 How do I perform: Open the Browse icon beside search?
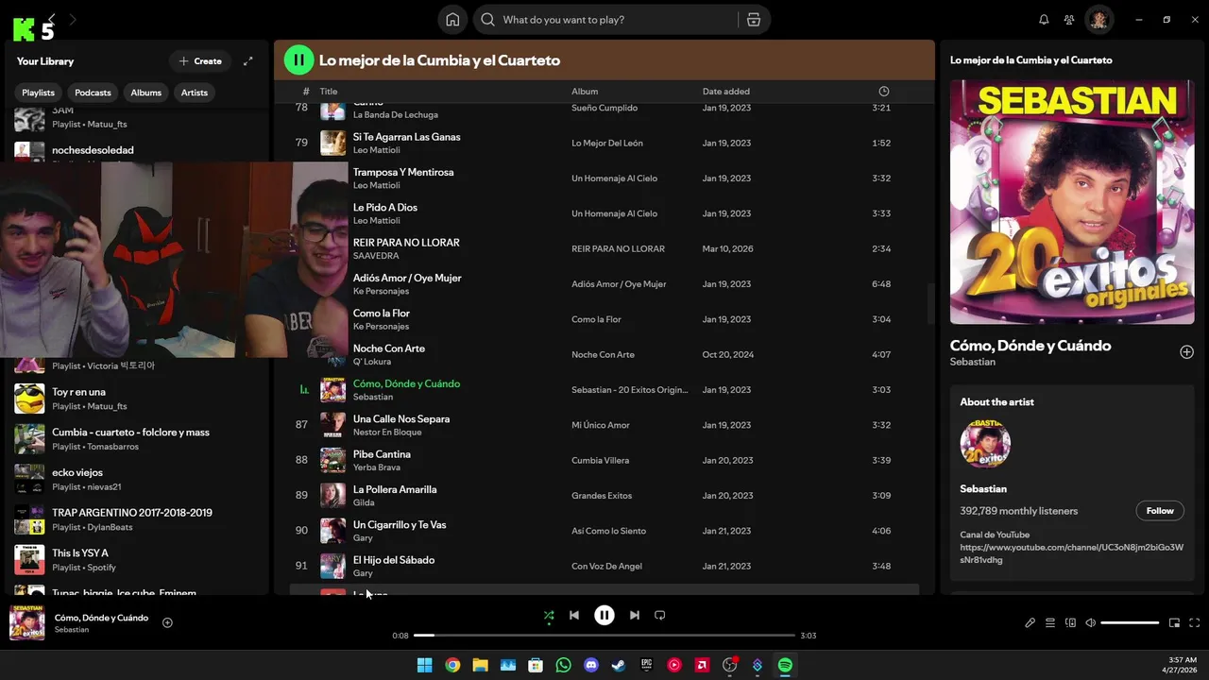[x=753, y=20]
